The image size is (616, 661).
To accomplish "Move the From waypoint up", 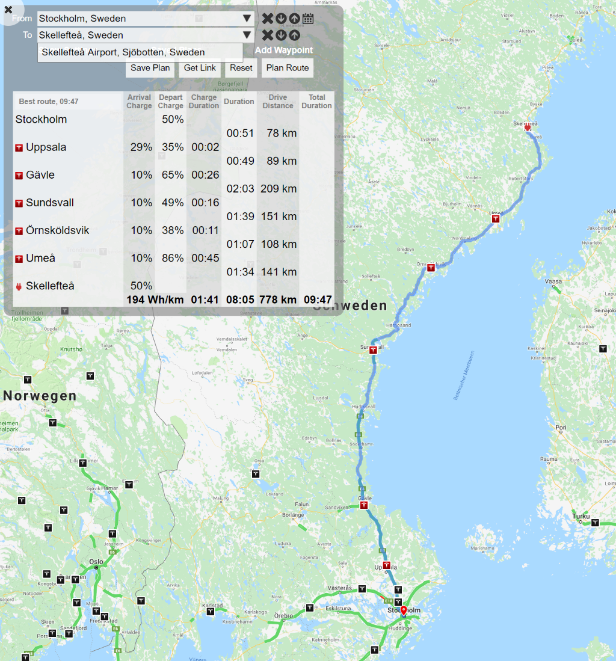I will tap(294, 19).
